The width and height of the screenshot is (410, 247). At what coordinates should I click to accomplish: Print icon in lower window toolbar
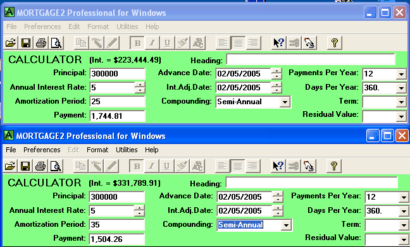40,166
